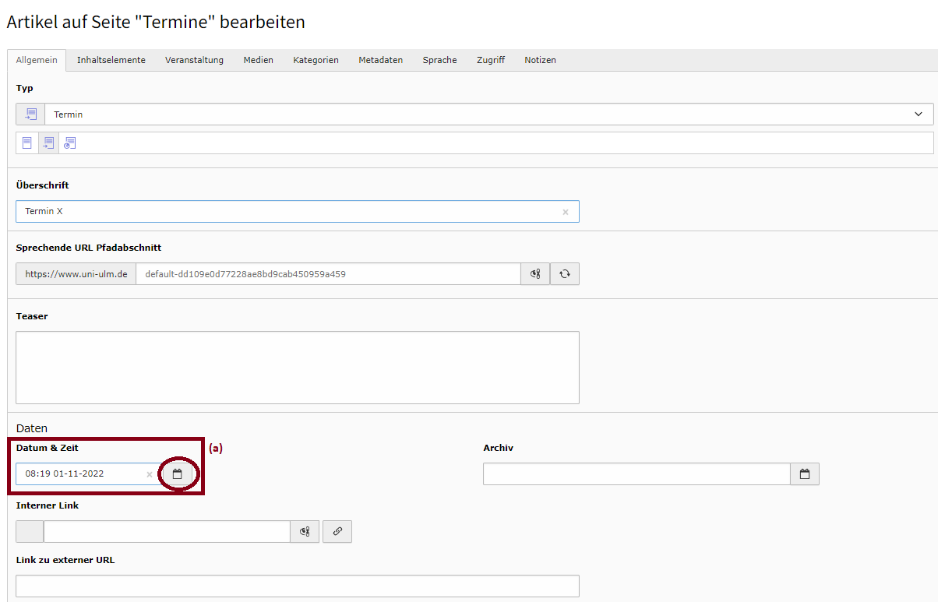The width and height of the screenshot is (938, 602).
Task: Open the Archiv date calendar picker
Action: click(805, 474)
